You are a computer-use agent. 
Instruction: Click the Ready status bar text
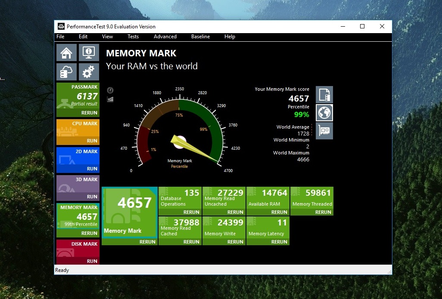point(62,270)
